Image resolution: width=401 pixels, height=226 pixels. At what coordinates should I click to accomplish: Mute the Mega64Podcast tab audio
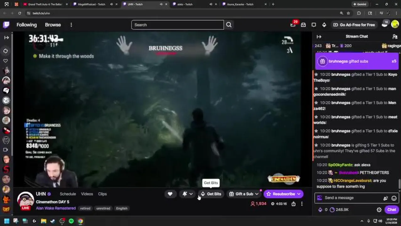111,4
